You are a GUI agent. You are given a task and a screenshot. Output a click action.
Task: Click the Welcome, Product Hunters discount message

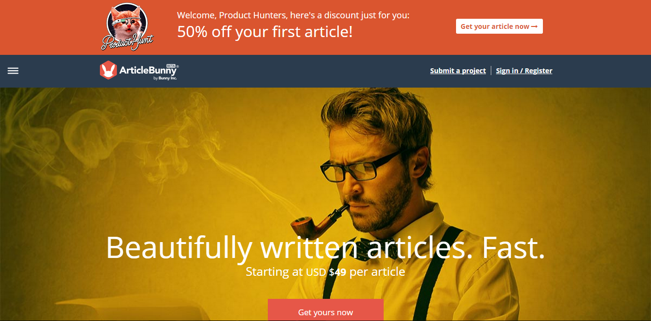(293, 15)
